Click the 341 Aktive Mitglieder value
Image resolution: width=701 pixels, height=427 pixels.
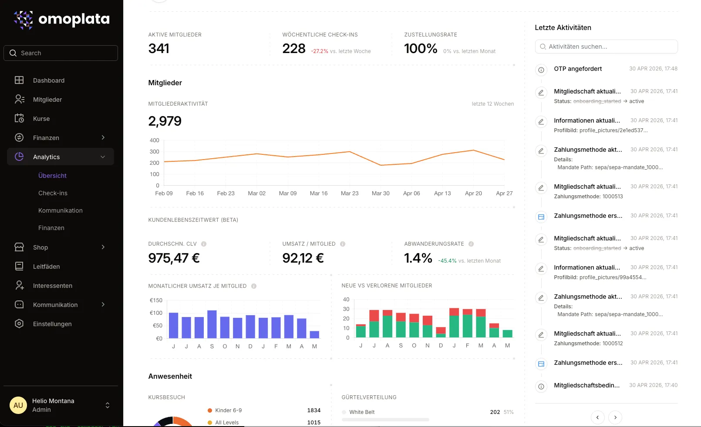pyautogui.click(x=159, y=49)
